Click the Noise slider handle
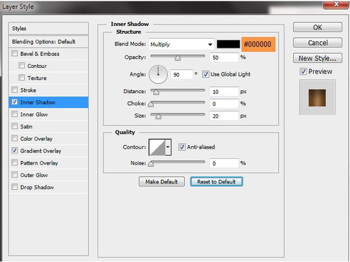Screen dimensions: 350x262 [151, 164]
